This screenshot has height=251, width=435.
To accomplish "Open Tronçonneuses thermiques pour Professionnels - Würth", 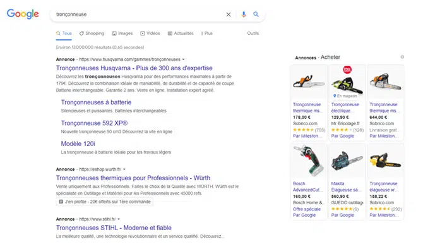I will point(133,178).
